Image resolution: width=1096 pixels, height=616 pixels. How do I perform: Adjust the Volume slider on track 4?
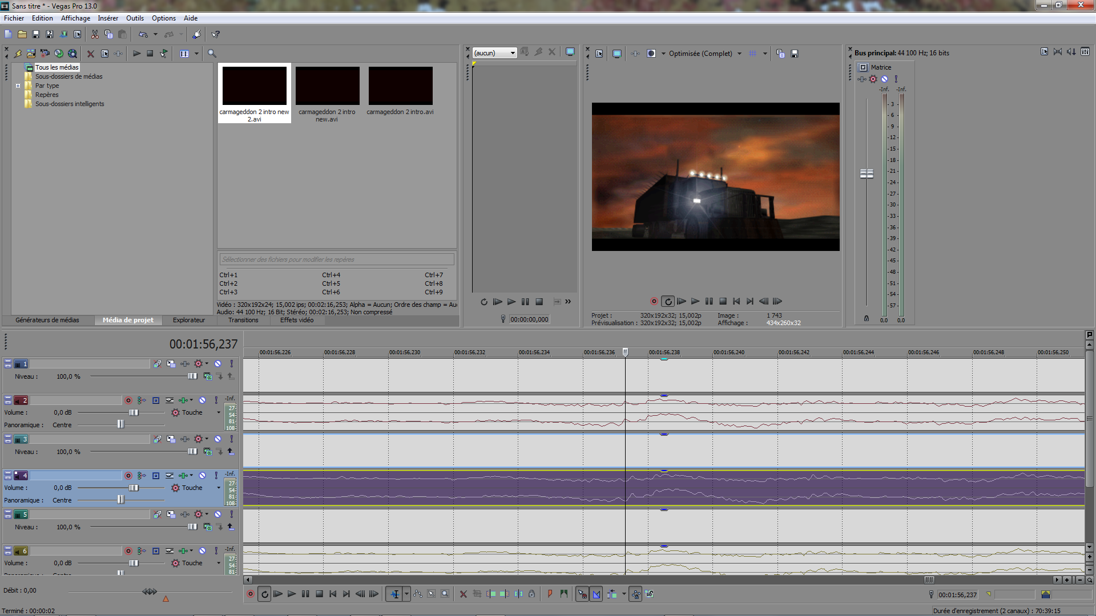click(x=134, y=488)
